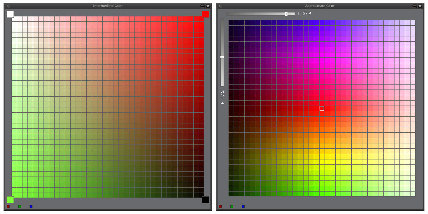Viewport: 428px width, 214px height.
Task: Select the black corner color swatch
Action: click(x=205, y=200)
